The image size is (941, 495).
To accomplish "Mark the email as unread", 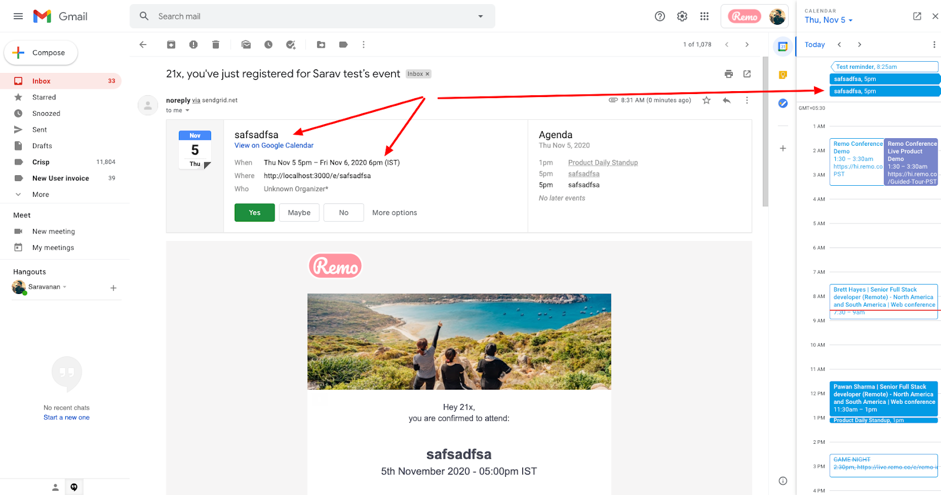I will coord(246,45).
